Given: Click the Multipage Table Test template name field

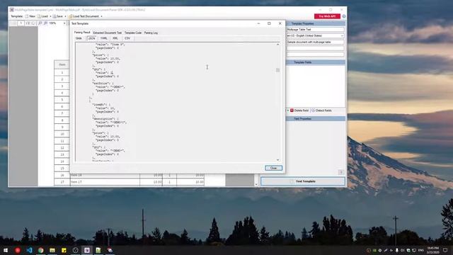Looking at the screenshot, I should (x=315, y=30).
